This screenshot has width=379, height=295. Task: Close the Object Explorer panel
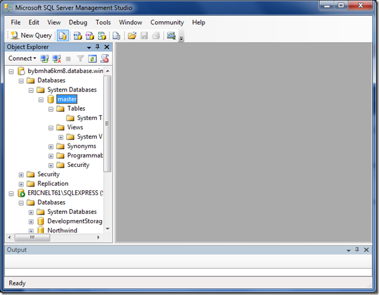coord(107,47)
